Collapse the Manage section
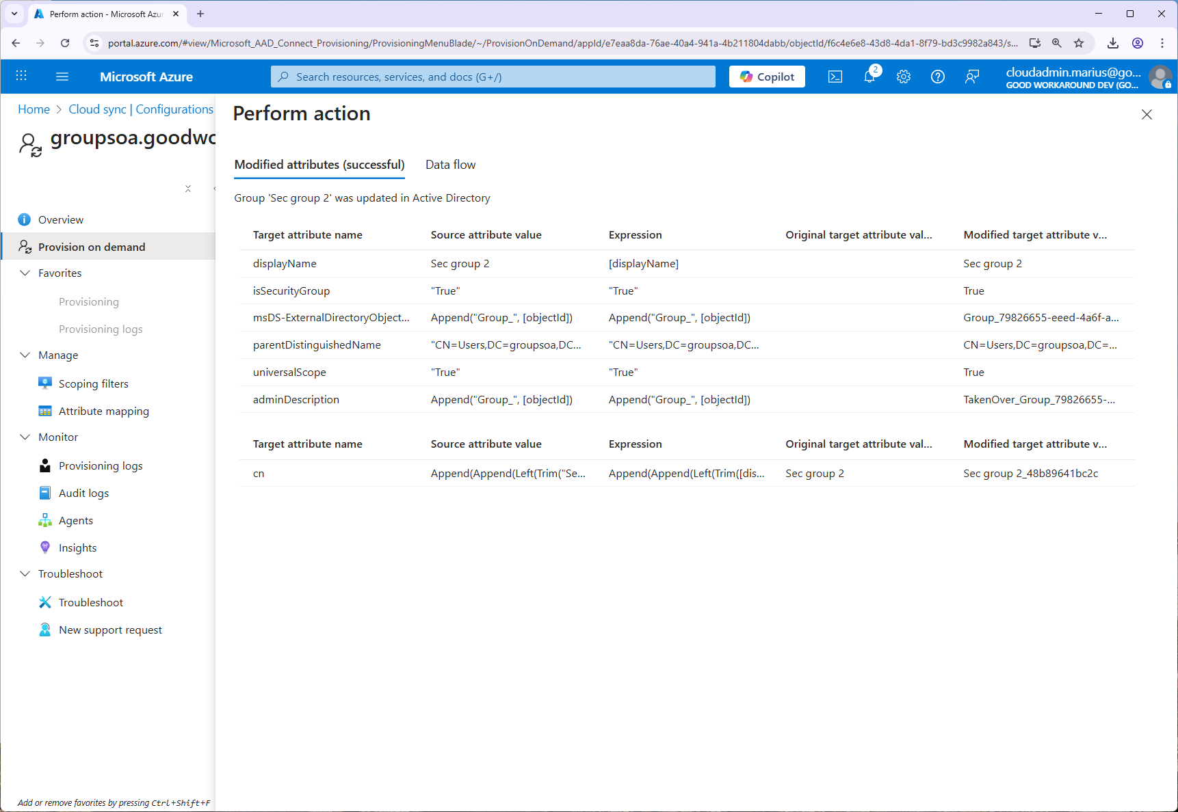Viewport: 1178px width, 812px height. point(25,355)
